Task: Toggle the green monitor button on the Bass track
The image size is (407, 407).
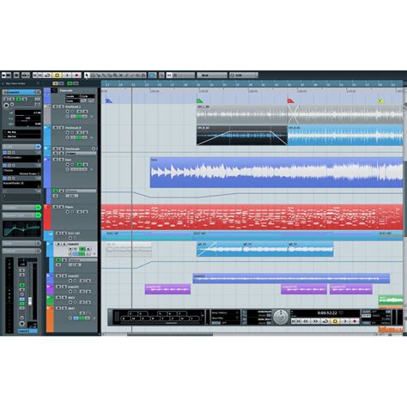Action: [80, 164]
